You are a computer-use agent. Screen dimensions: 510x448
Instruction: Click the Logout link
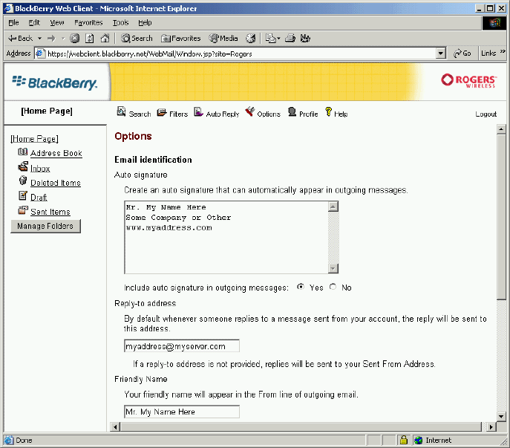pyautogui.click(x=486, y=114)
